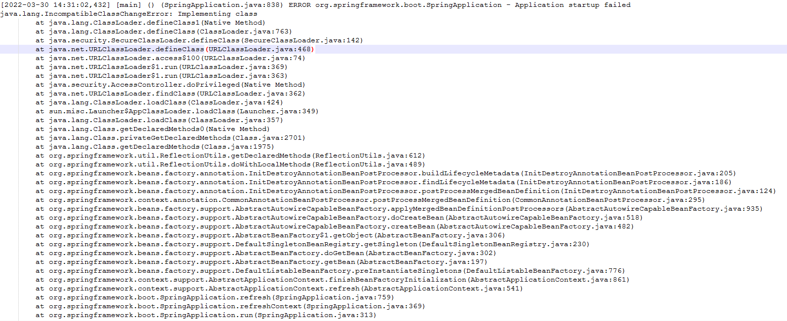Image resolution: width=787 pixels, height=321 pixels.
Task: Click the AbstractApplicationContext.refresh line
Action: coord(279,289)
